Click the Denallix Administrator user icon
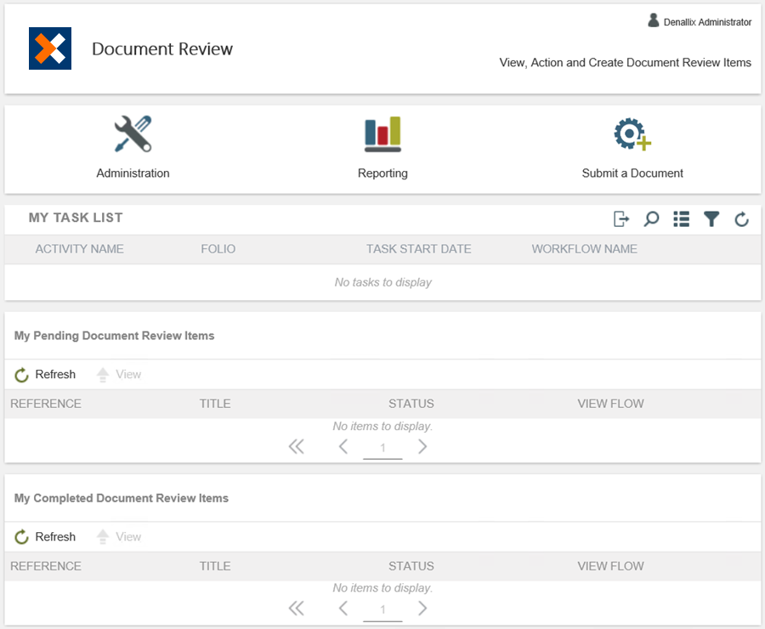This screenshot has height=629, width=765. (654, 21)
